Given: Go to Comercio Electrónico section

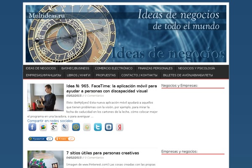Looking at the screenshot, I should click(114, 68).
